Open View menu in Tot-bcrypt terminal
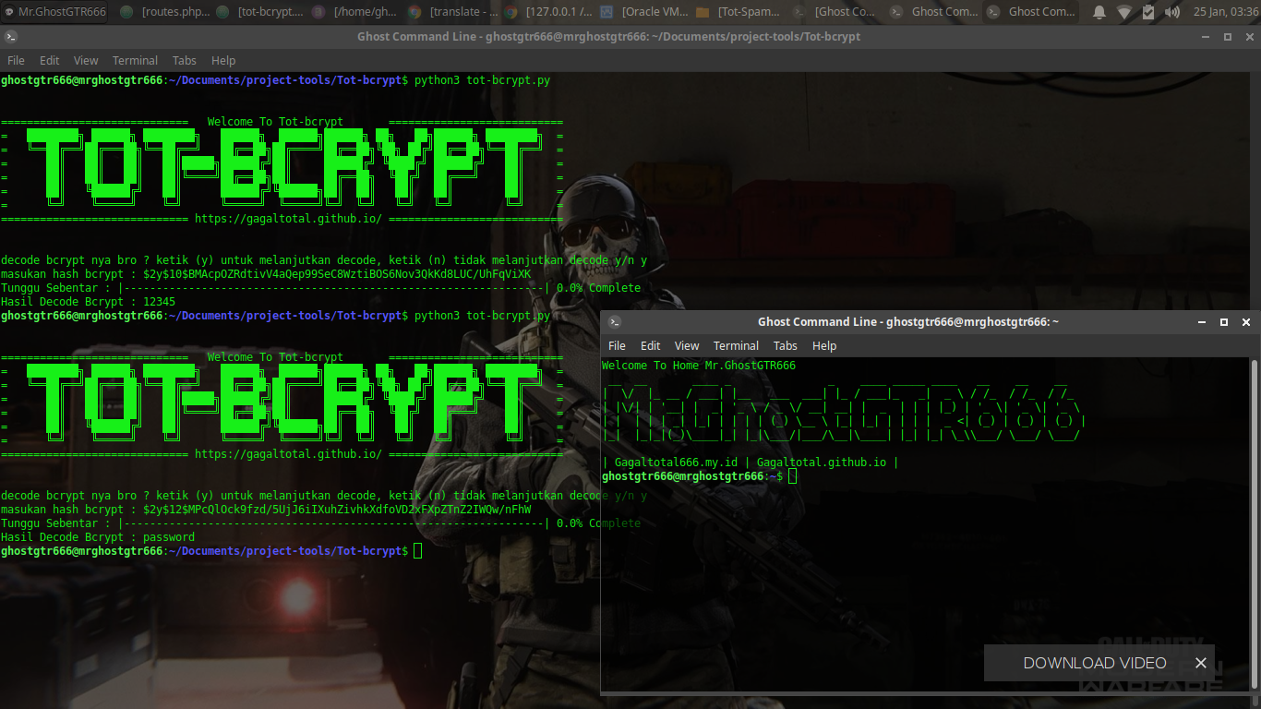Image resolution: width=1261 pixels, height=709 pixels. [x=86, y=60]
